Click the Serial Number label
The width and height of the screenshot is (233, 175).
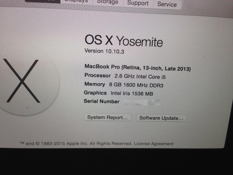tap(102, 101)
